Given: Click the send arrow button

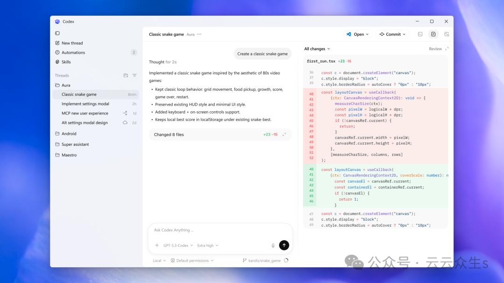Looking at the screenshot, I should coord(284,245).
